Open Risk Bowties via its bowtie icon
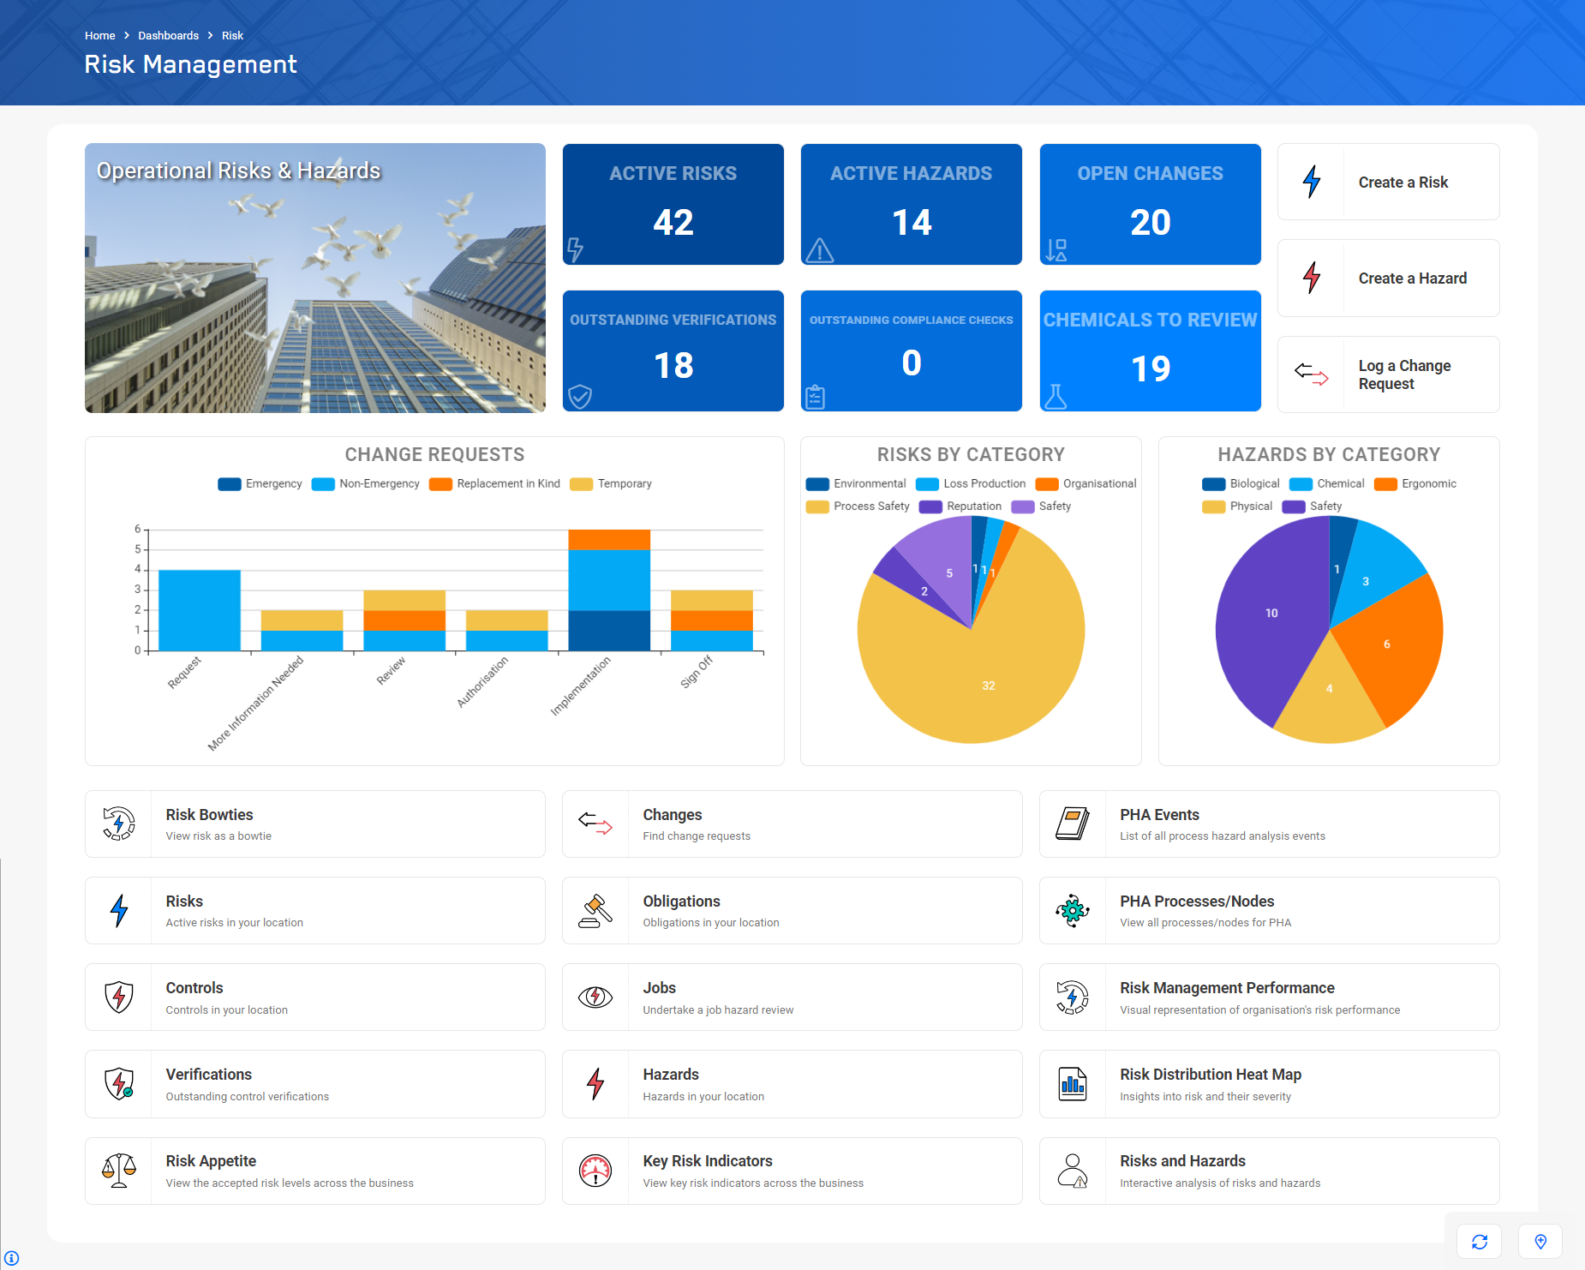 (x=119, y=824)
